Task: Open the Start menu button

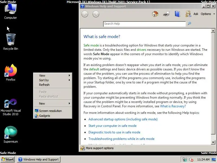Action: 8,159
